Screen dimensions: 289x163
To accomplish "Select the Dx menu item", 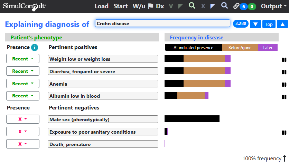I will tap(160, 6).
